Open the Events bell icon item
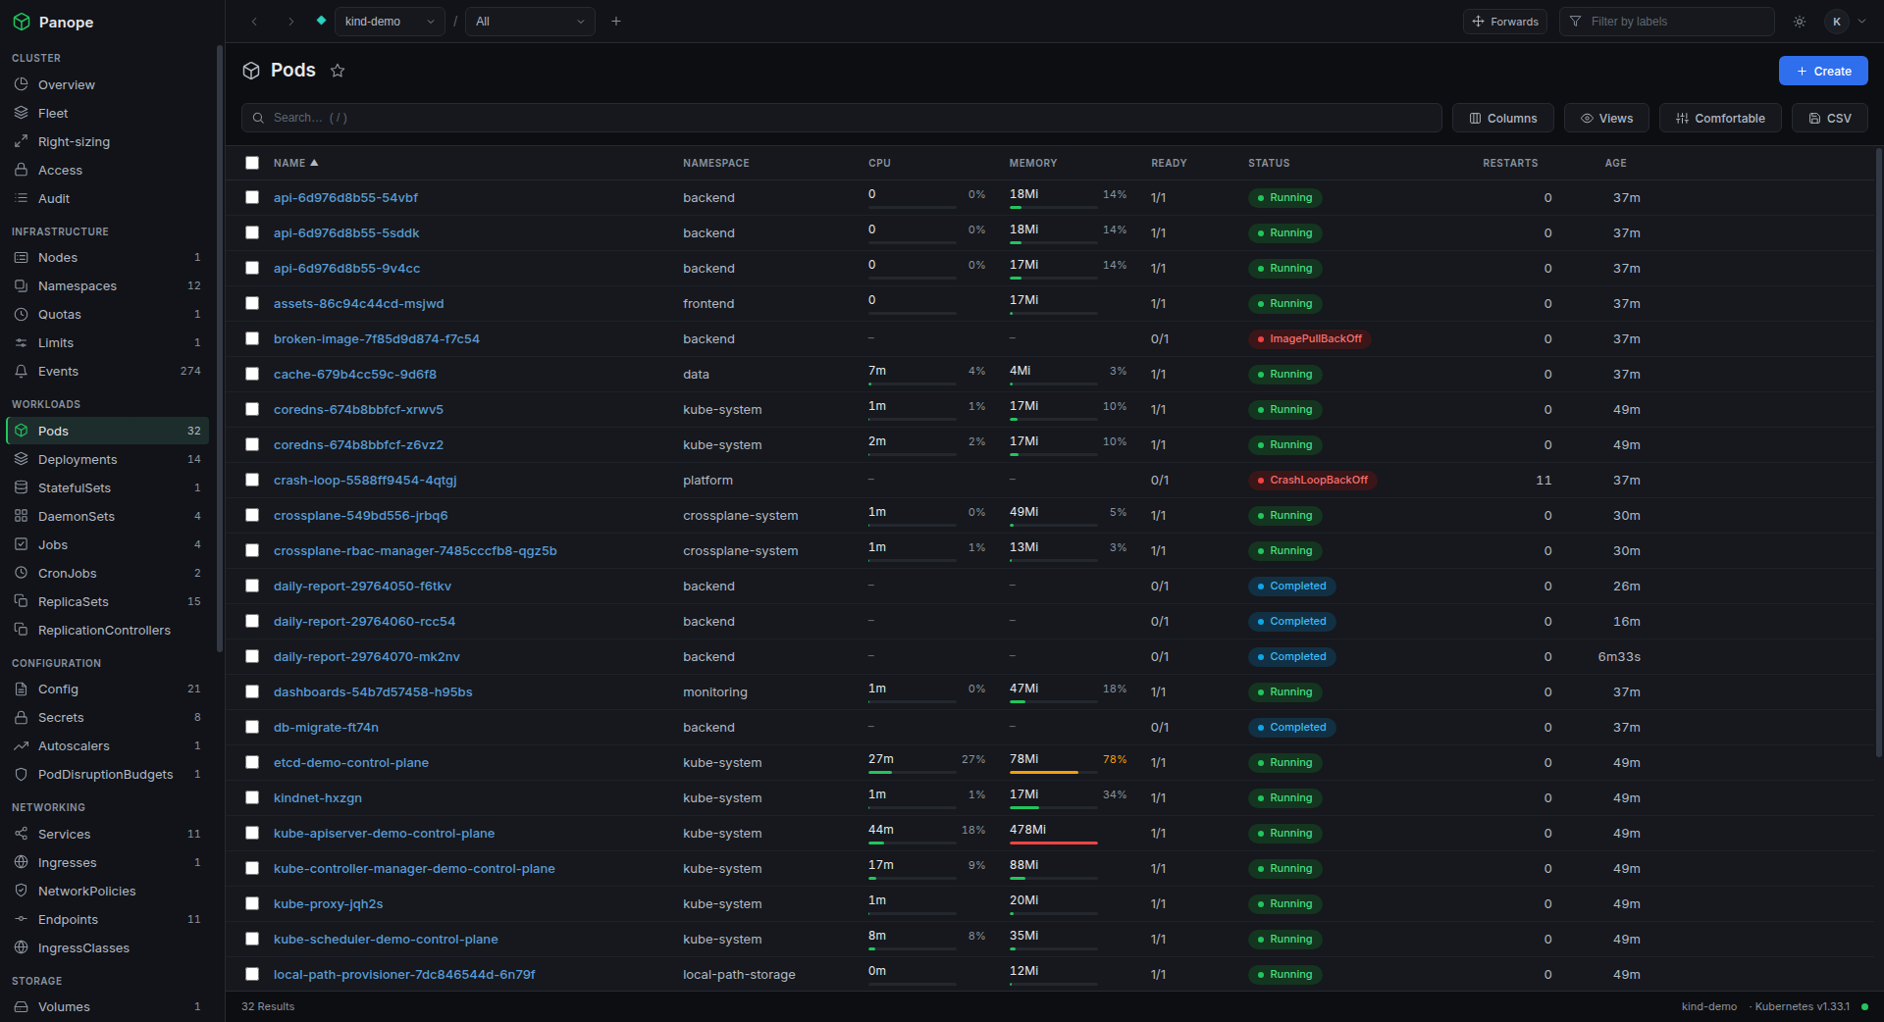Image resolution: width=1884 pixels, height=1022 pixels. tap(21, 371)
